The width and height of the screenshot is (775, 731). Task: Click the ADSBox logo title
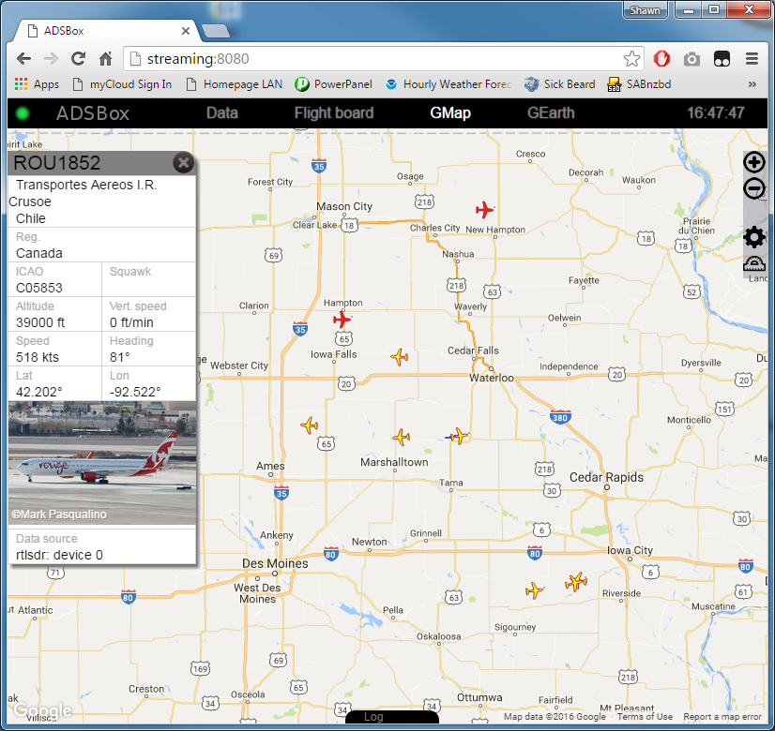tap(93, 113)
